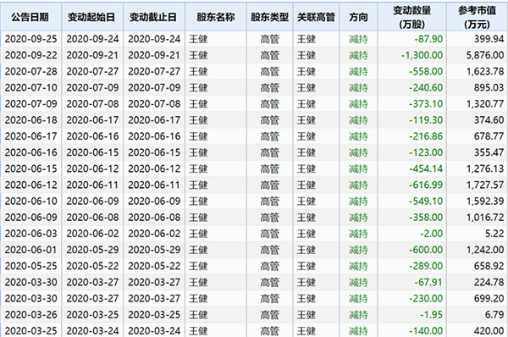This screenshot has width=508, height=337.
Task: Click market value 1,320.77
Action: coord(485,104)
